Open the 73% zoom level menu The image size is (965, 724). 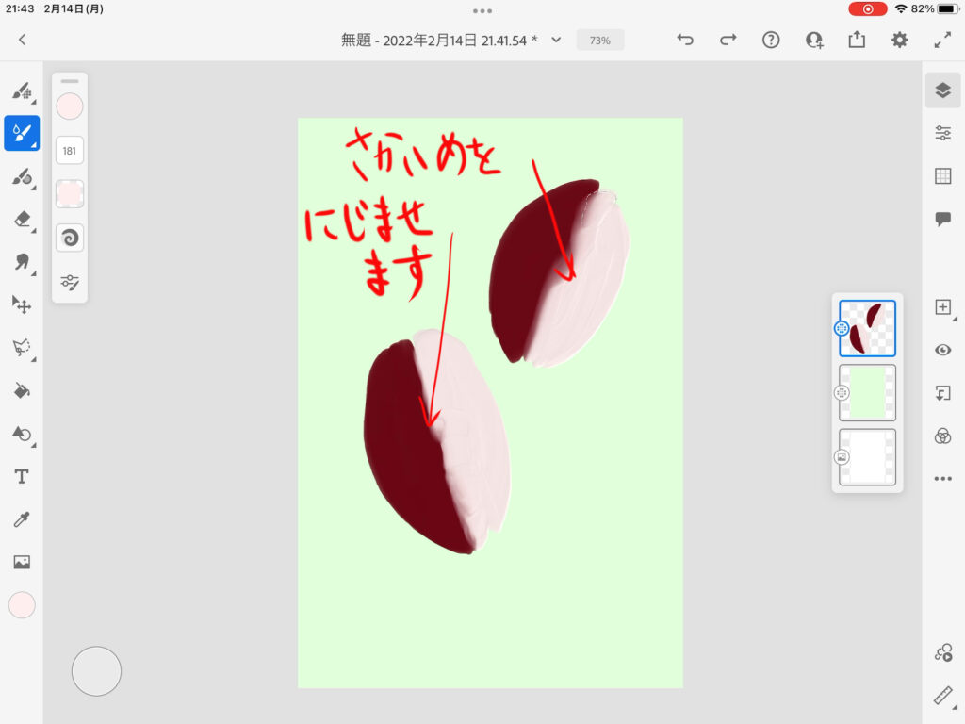[599, 41]
